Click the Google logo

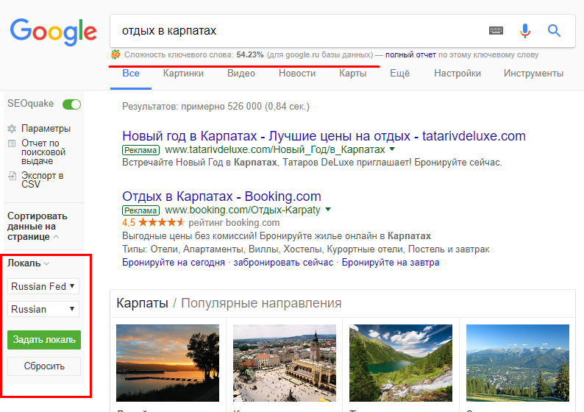pyautogui.click(x=53, y=32)
